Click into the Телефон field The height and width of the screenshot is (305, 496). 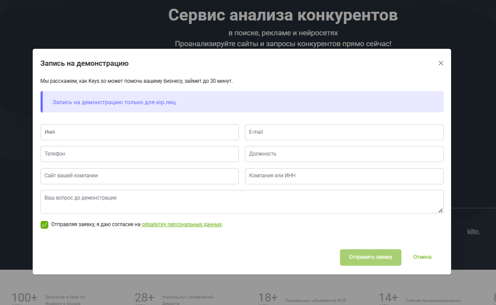pos(139,154)
